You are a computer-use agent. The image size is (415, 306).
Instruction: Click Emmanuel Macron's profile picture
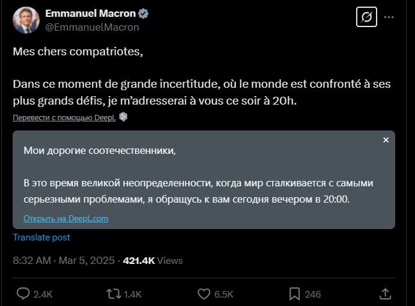click(26, 20)
